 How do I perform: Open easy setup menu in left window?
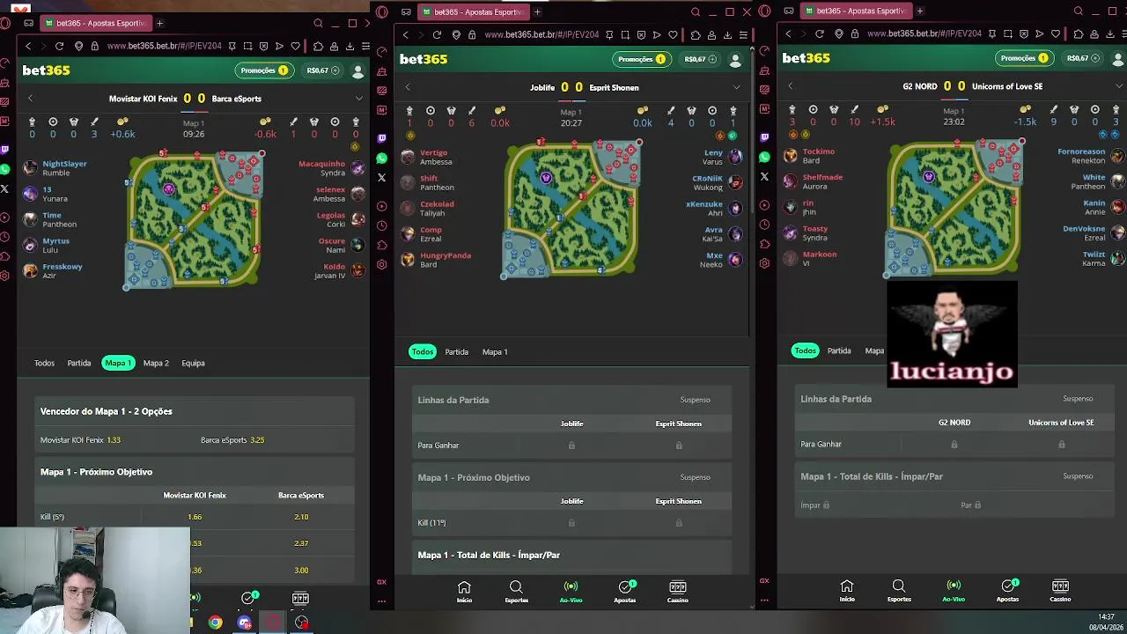(x=365, y=46)
